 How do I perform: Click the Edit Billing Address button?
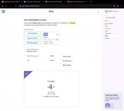33,43
